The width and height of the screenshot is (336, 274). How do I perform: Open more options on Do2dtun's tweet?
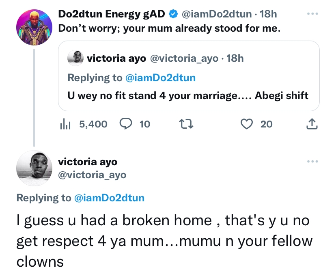[x=312, y=13]
